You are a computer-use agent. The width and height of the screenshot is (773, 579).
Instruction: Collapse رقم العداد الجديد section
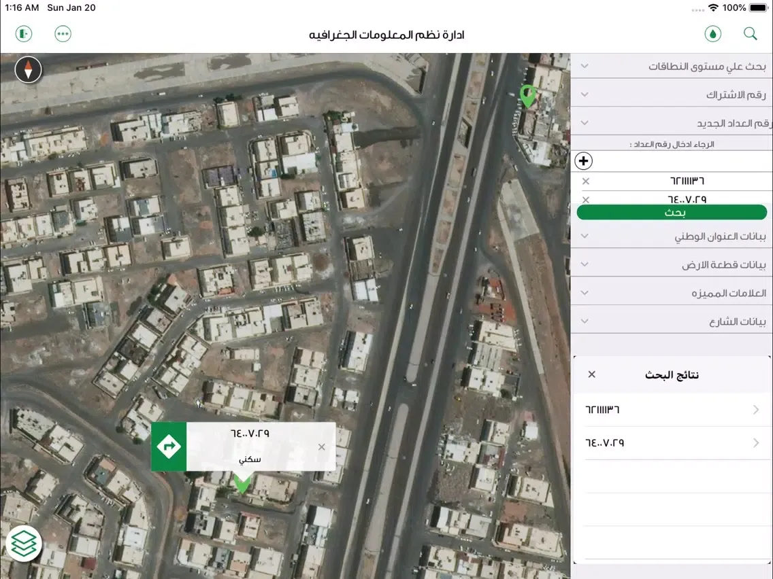pyautogui.click(x=672, y=123)
